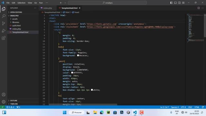Open the customize layout icon
The height and width of the screenshot is (116, 206).
click(x=183, y=3)
